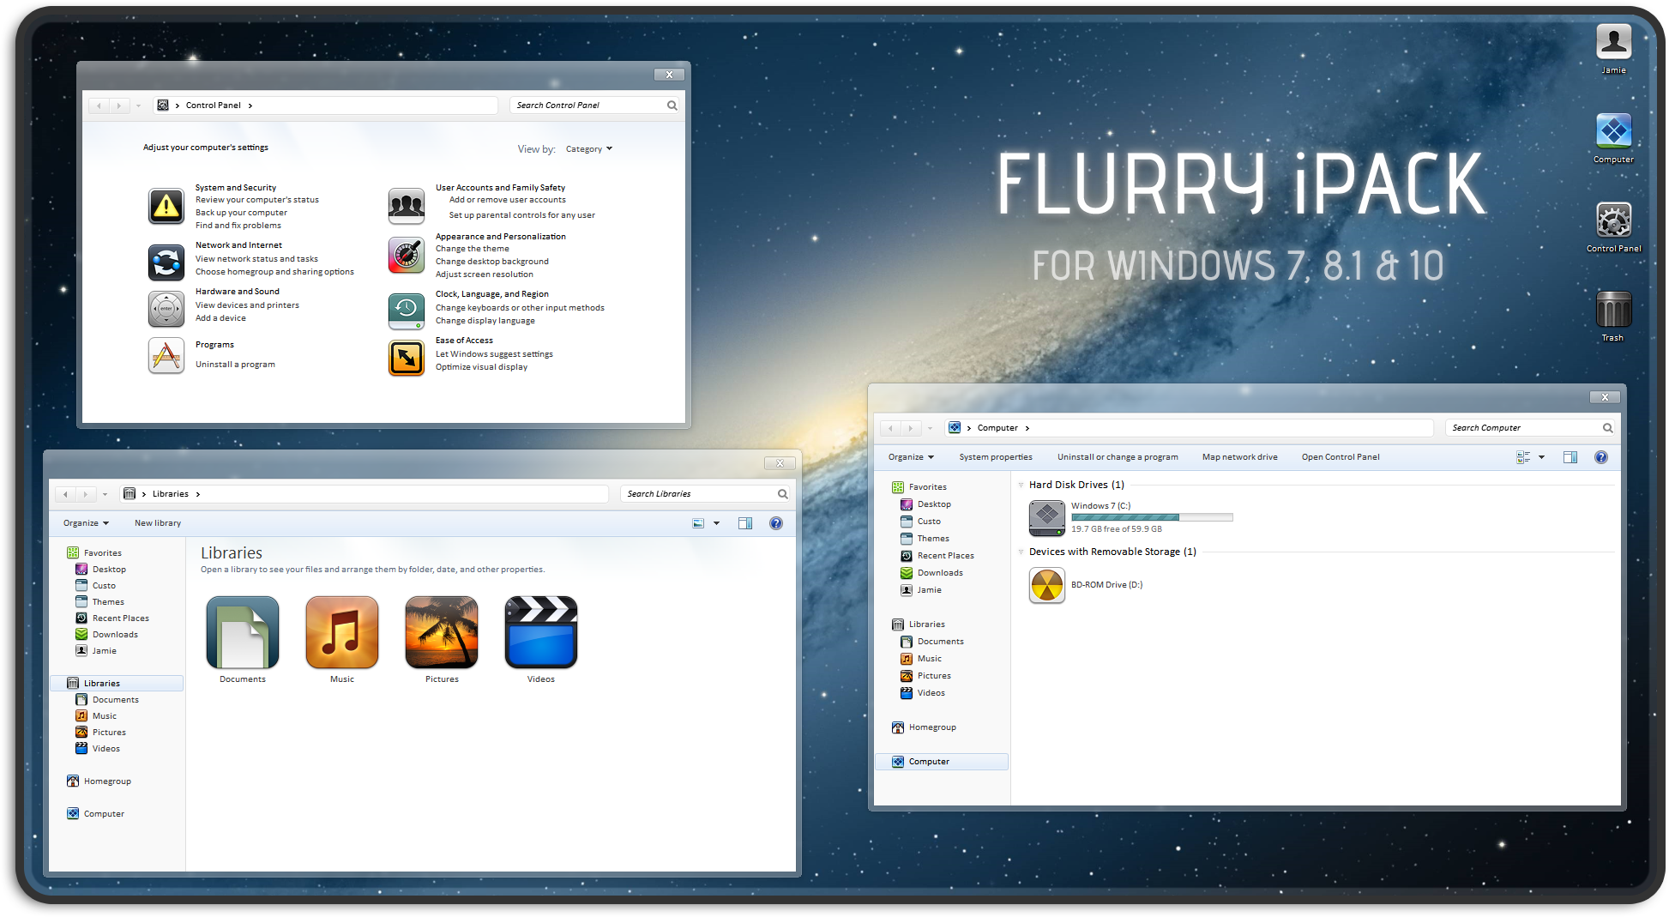Screen dimensions: 1669x917
Task: Click Uninstall a program link
Action: [235, 365]
